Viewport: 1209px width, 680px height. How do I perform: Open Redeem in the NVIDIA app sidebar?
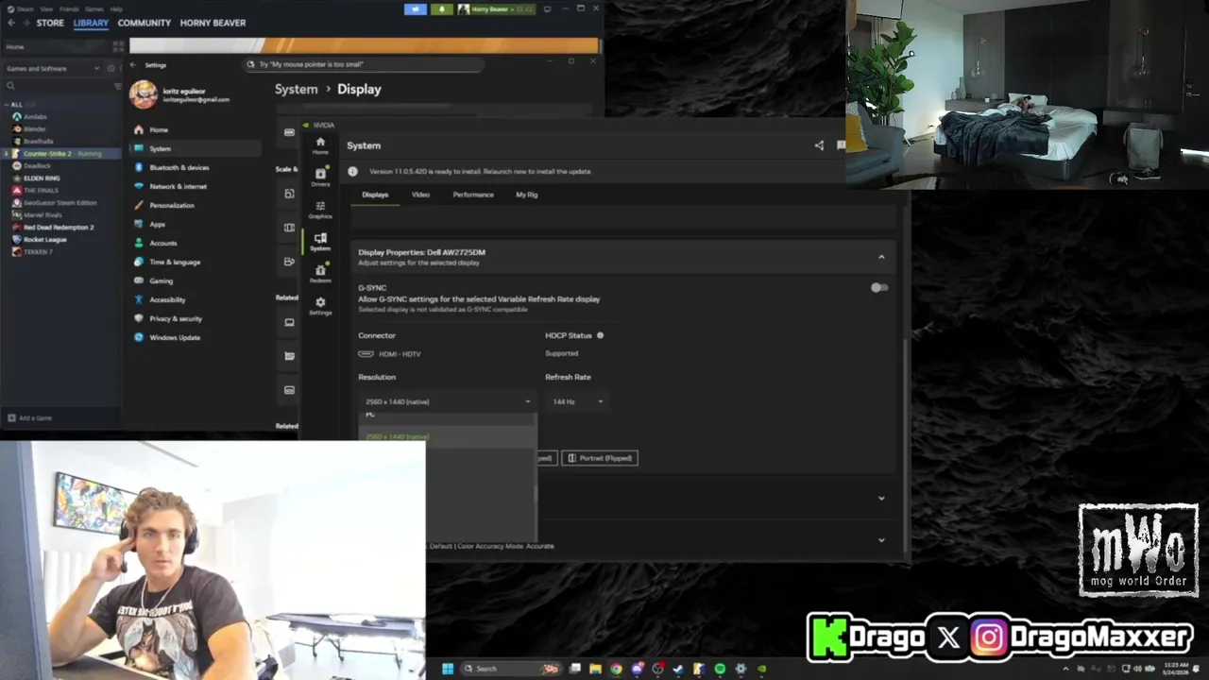320,273
